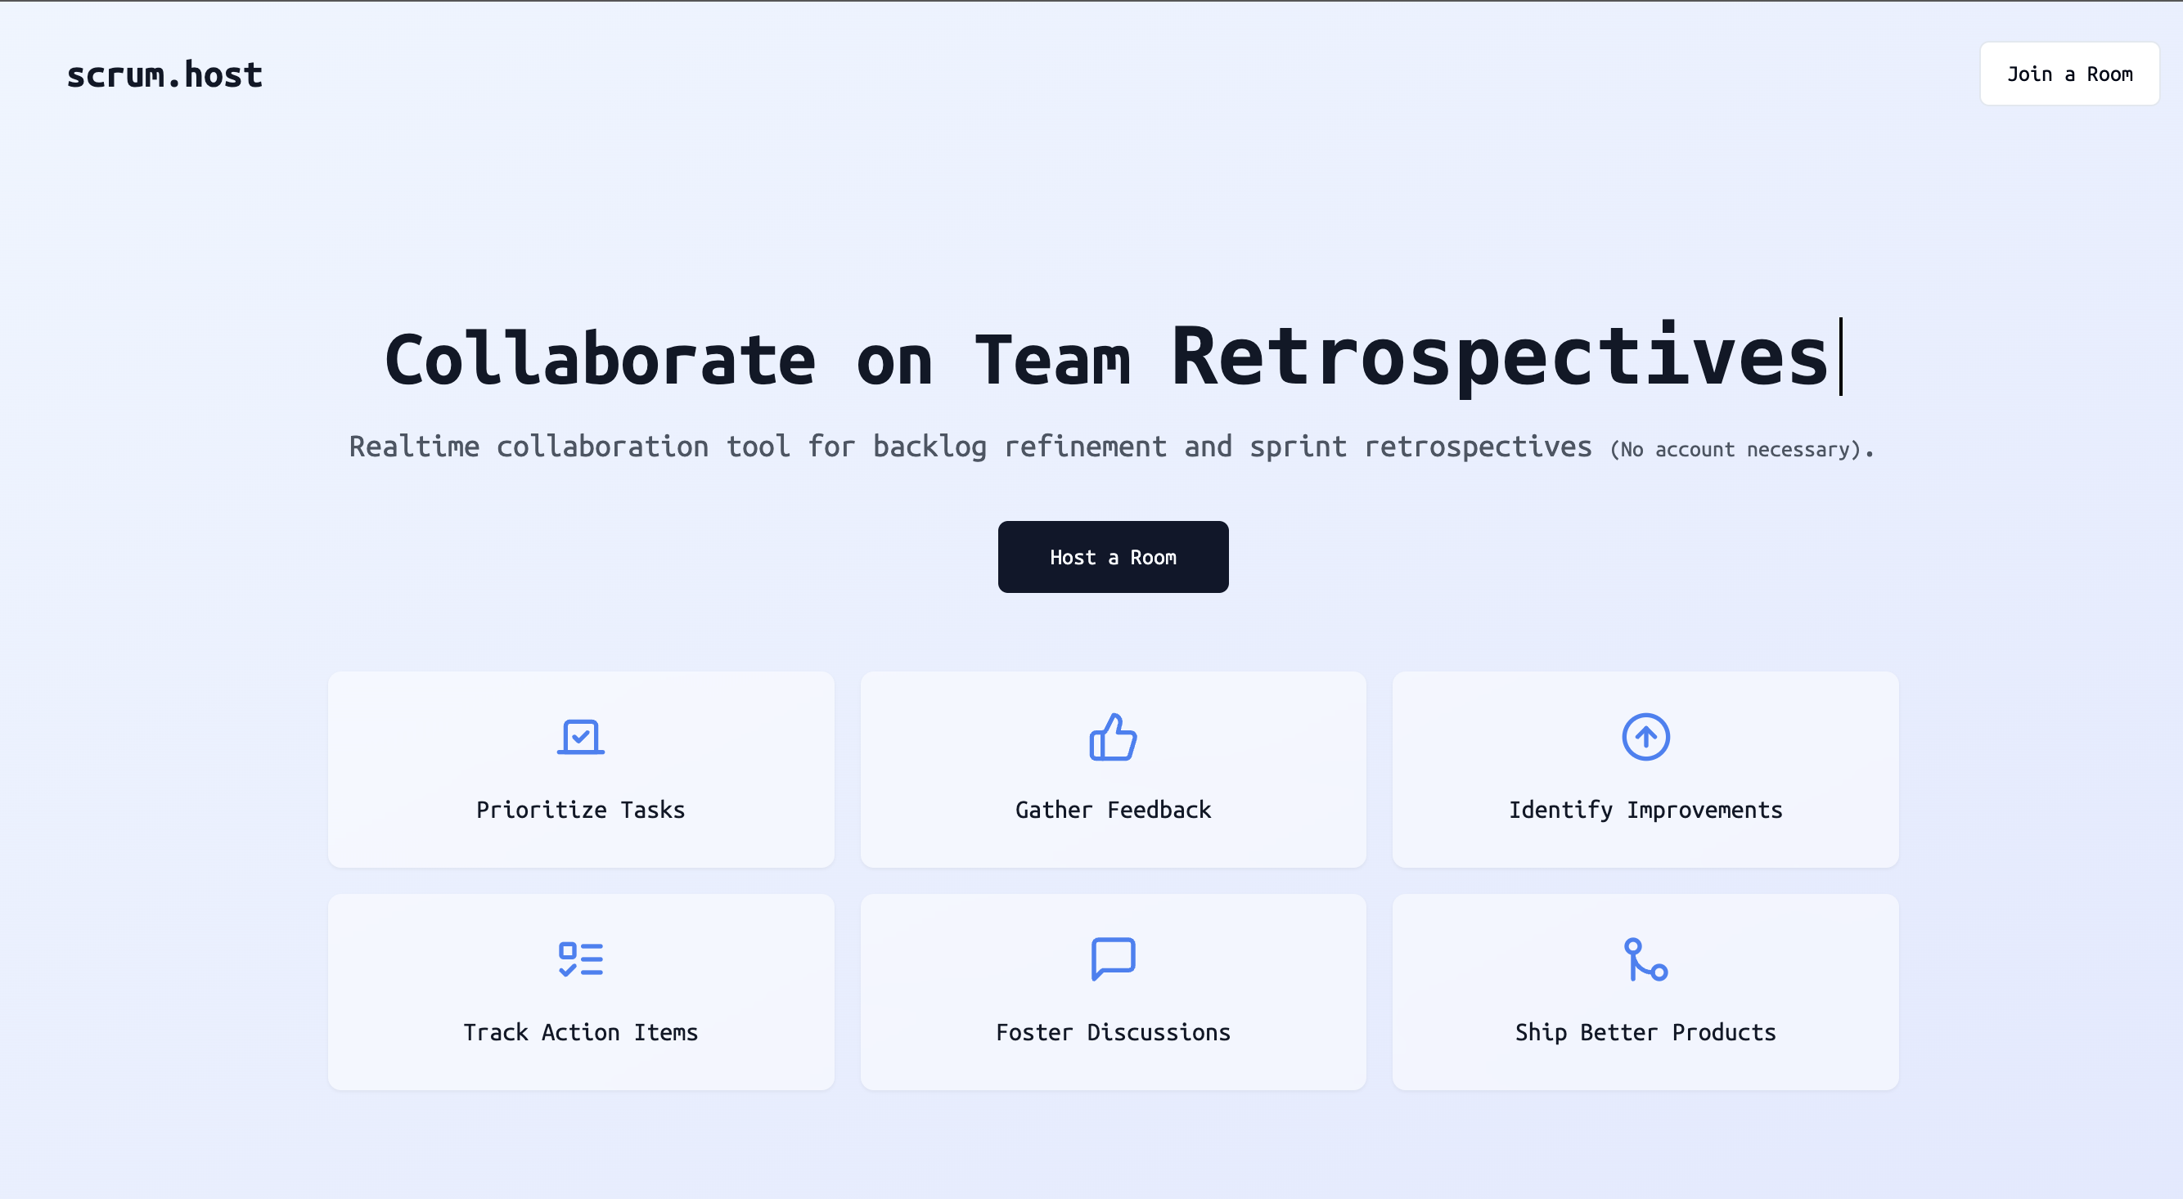
Task: Click the 'Collaborate on Team Retrospectives' headline
Action: tap(1113, 358)
